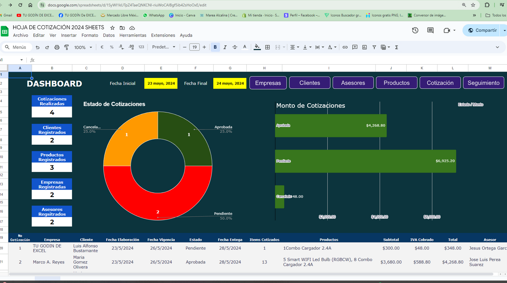Open the Productos button

tap(396, 83)
